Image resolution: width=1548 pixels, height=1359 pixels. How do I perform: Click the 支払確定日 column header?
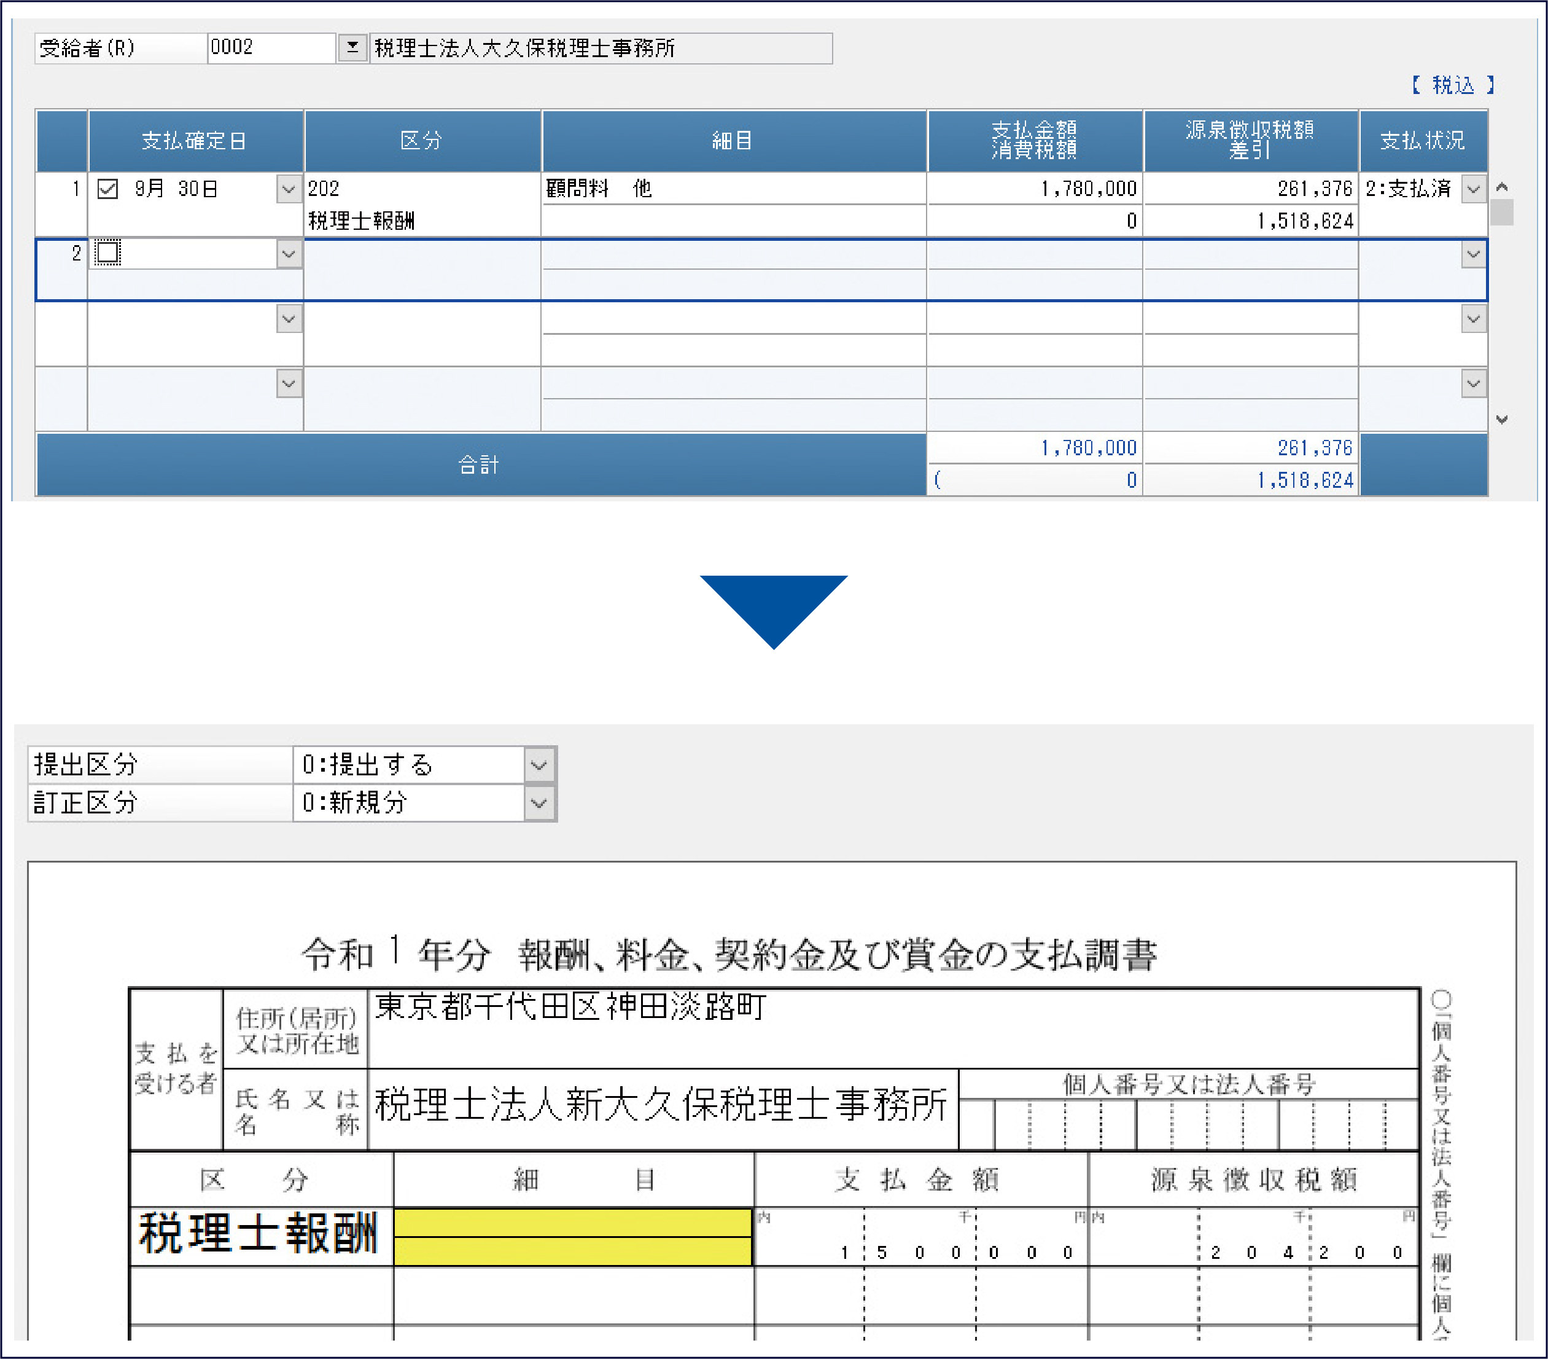point(195,141)
